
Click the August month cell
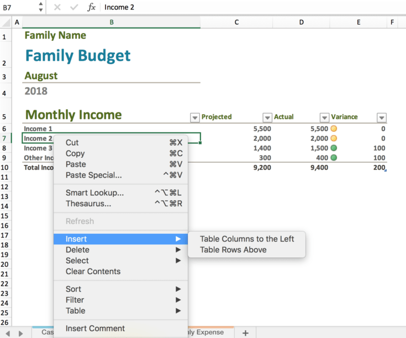pos(112,76)
